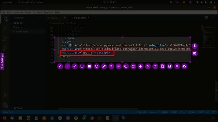Select index.html in the Explorer tree
Screen dimensions: 218x122
click(22, 32)
